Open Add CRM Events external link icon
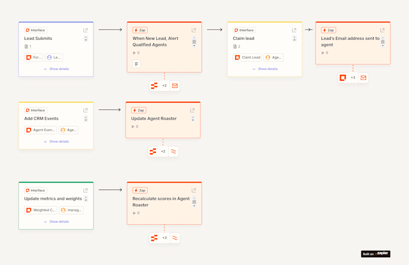Viewport: 409px width, 265px height. pos(85,110)
